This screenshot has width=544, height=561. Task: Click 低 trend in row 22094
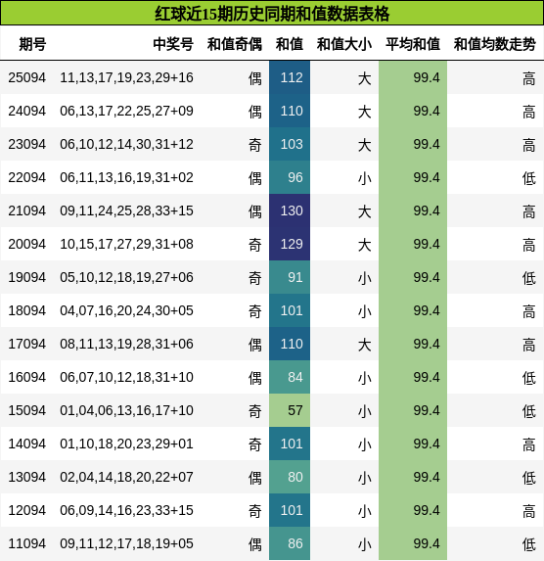pos(529,178)
